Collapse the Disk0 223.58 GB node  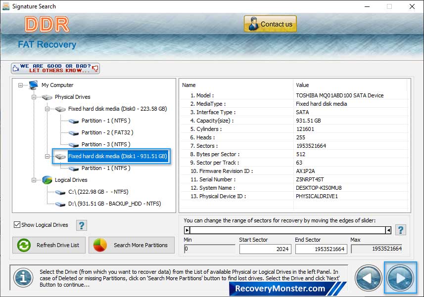tap(47, 109)
